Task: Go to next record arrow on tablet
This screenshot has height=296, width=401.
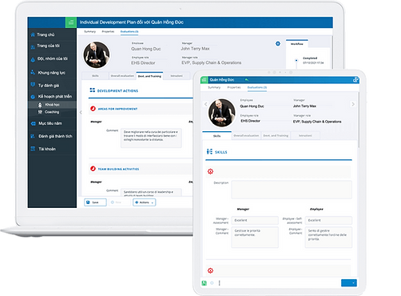Action: 353,104
